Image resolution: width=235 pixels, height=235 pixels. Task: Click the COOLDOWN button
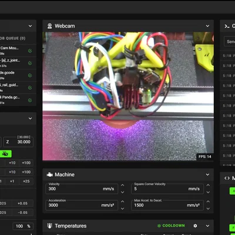(x=171, y=226)
